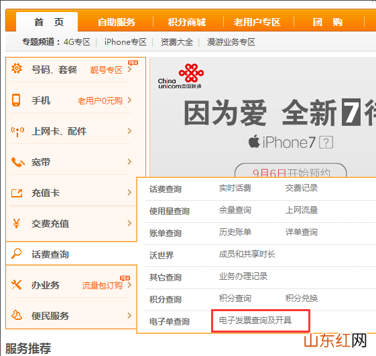This screenshot has height=356, width=376.
Task: Open 业务办理记录 in the flyout menu
Action: [x=243, y=276]
